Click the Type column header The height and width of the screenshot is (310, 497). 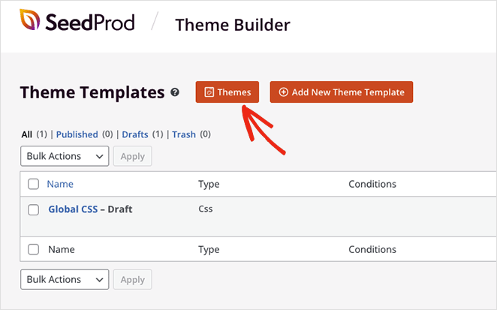coord(209,184)
